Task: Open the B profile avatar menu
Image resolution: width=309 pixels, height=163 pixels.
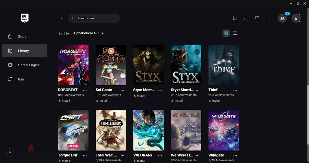Action: pos(296,18)
